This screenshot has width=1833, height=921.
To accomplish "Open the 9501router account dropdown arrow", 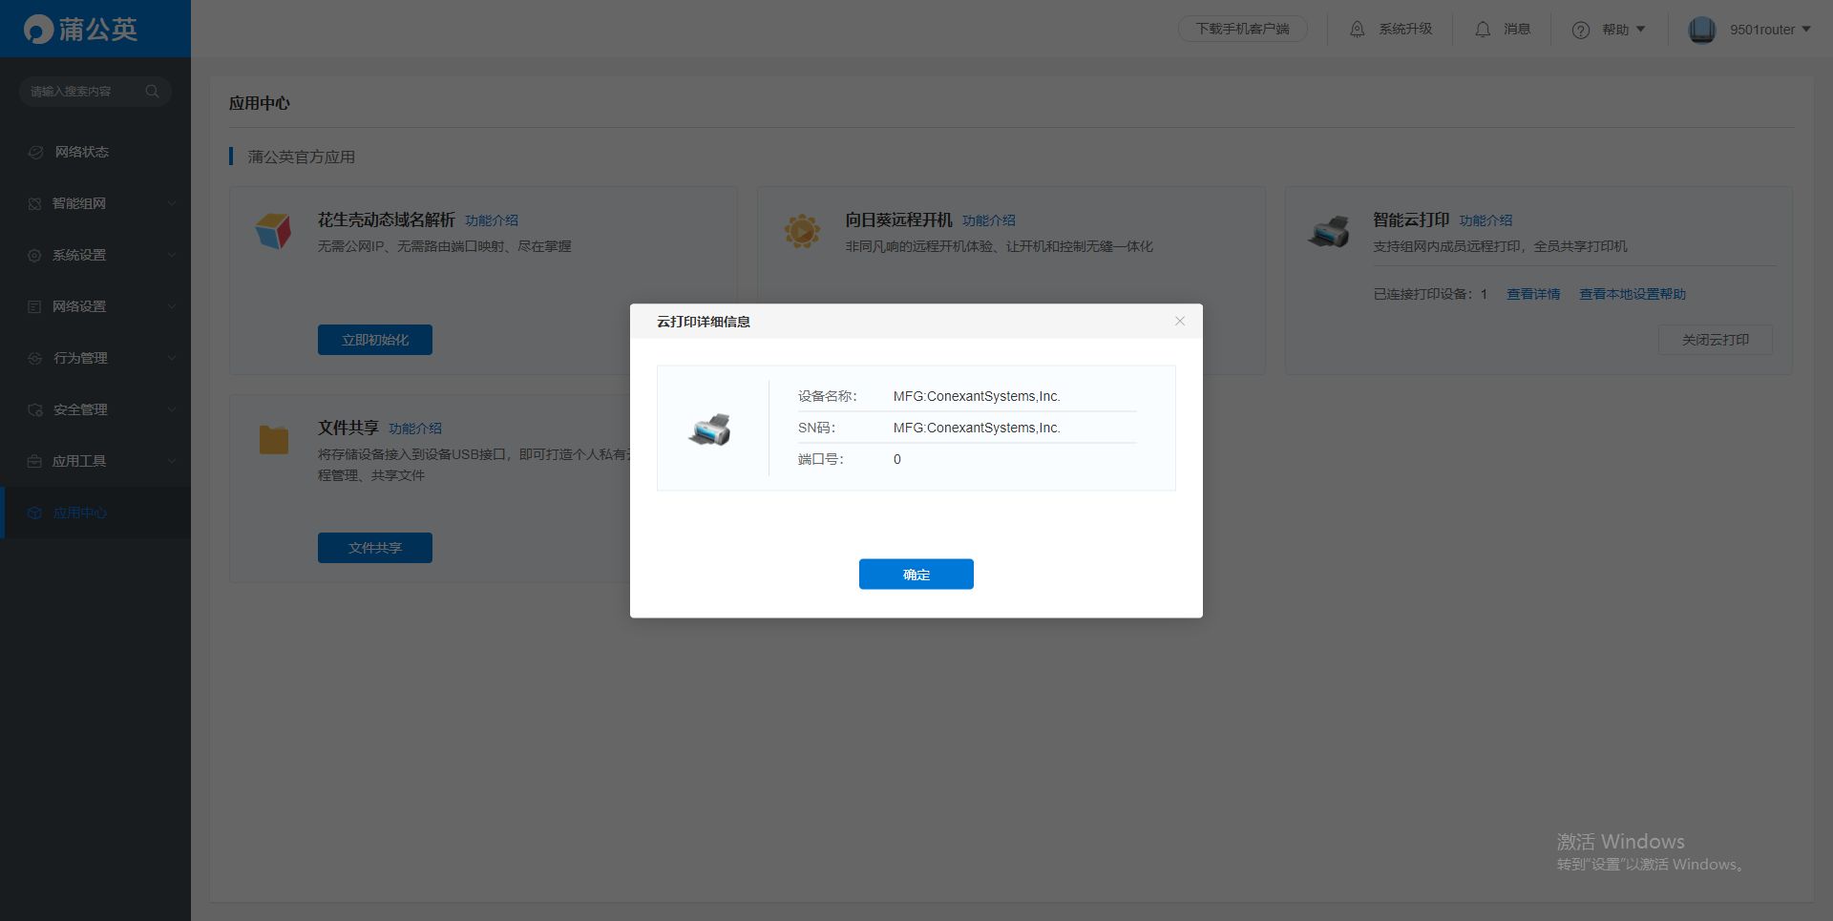I will (x=1806, y=30).
